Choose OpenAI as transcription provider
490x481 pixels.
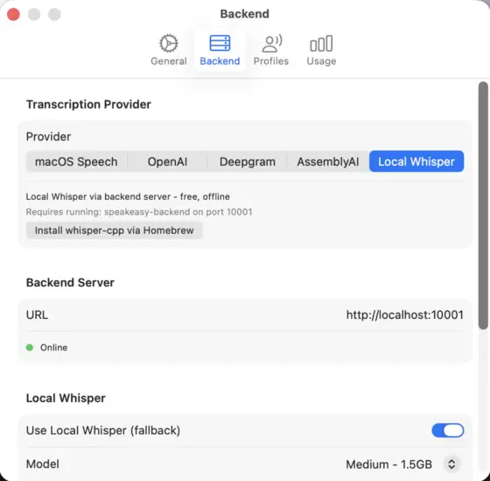167,161
